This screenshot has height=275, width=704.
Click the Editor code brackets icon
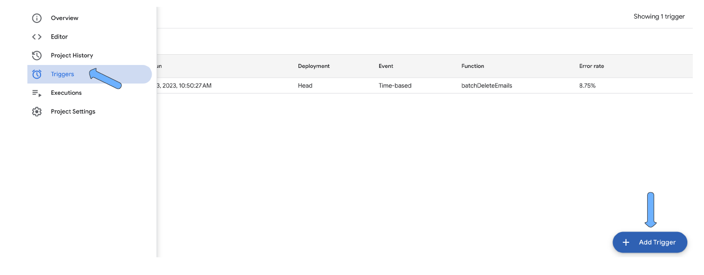point(37,37)
